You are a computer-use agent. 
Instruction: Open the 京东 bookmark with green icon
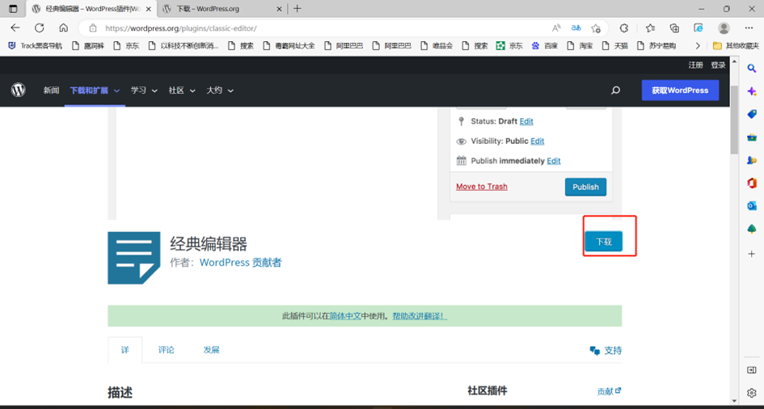point(509,46)
